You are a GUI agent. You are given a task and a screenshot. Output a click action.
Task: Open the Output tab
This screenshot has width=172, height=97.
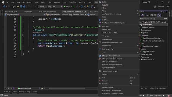[15, 92]
